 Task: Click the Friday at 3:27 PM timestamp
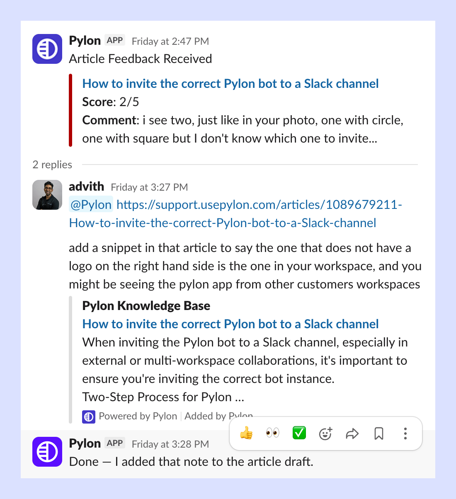[149, 187]
